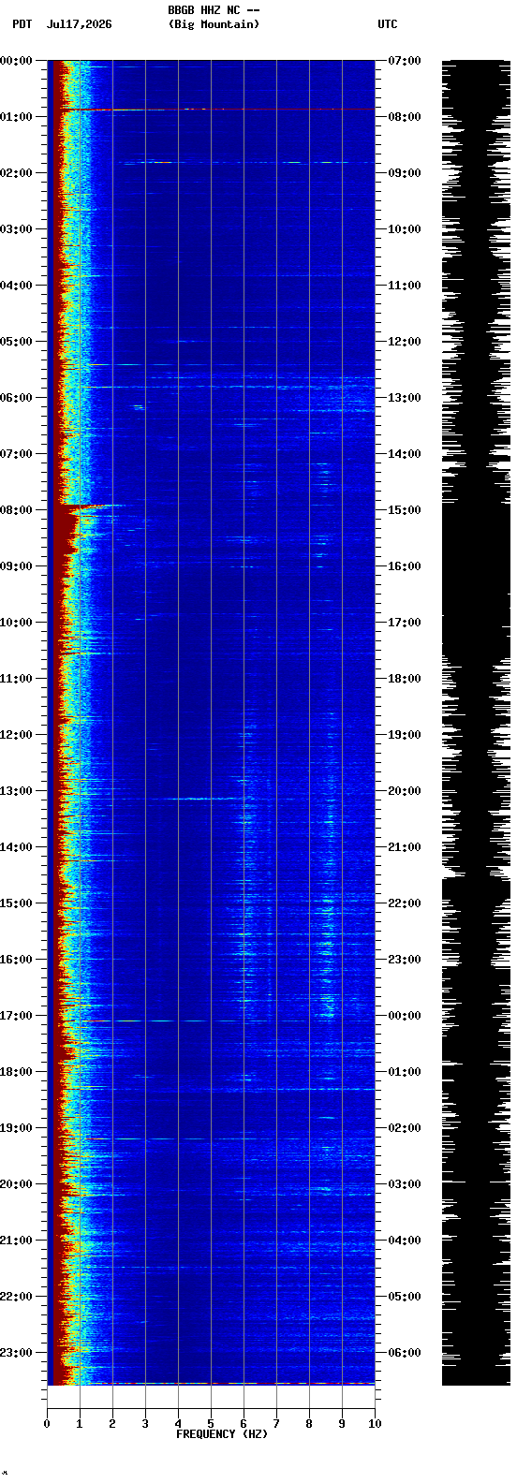Click the 10 Hz frequency tick label

point(375,1424)
